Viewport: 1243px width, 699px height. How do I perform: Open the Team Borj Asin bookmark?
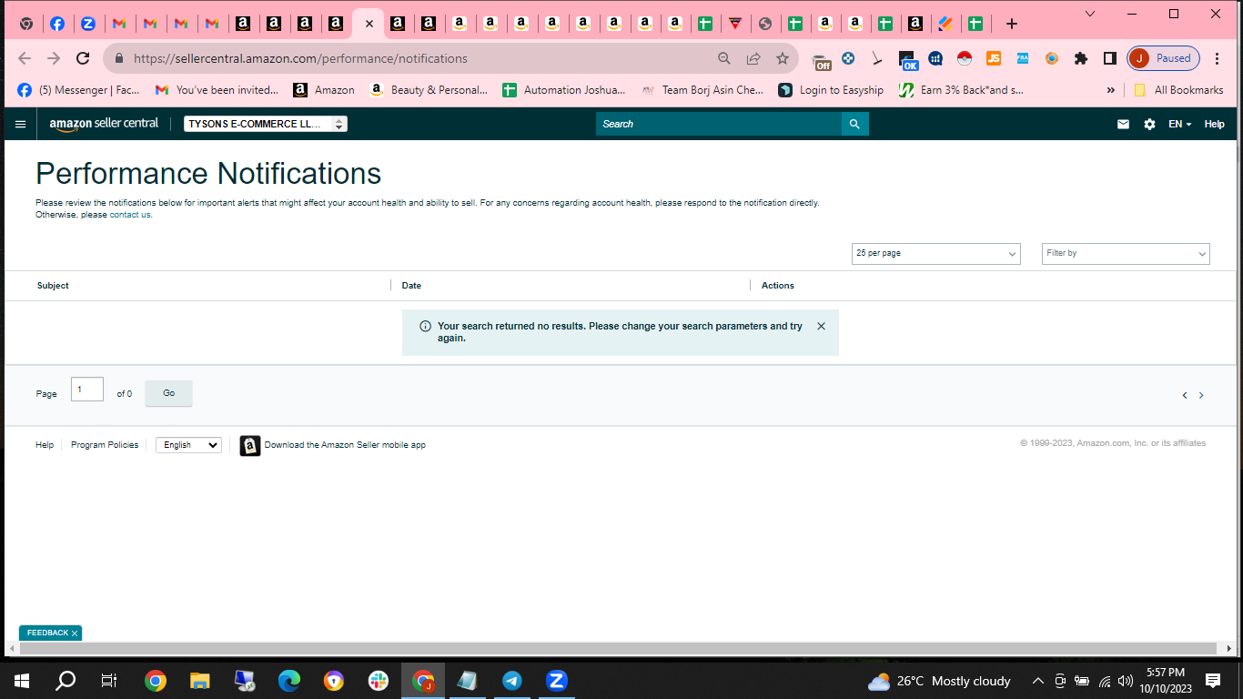(x=702, y=90)
